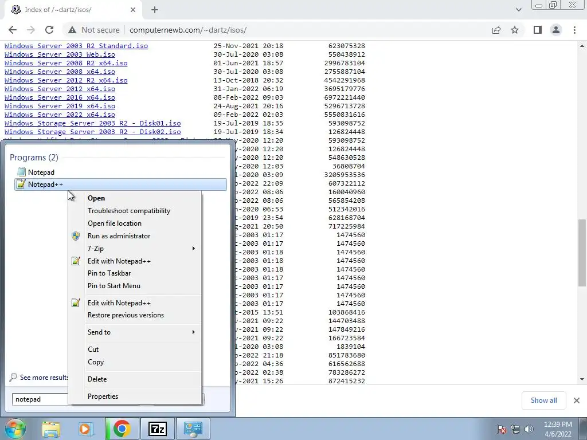Image resolution: width=587 pixels, height=440 pixels.
Task: Choose Restore previous versions
Action: point(135,315)
